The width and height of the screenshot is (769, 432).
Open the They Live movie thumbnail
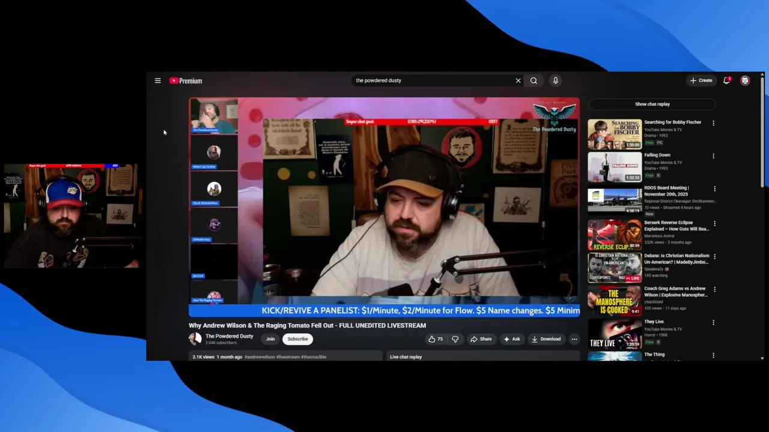coord(615,334)
